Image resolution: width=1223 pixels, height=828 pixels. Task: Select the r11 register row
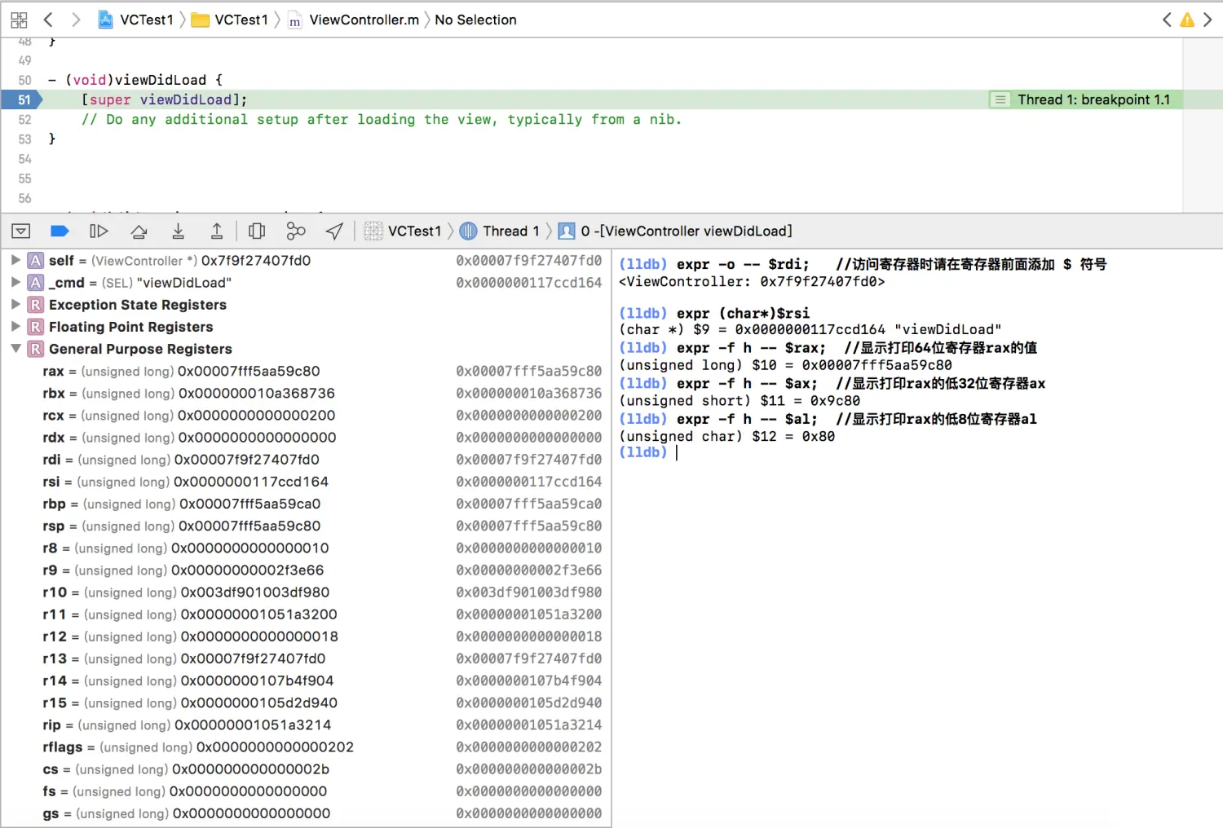click(x=306, y=614)
